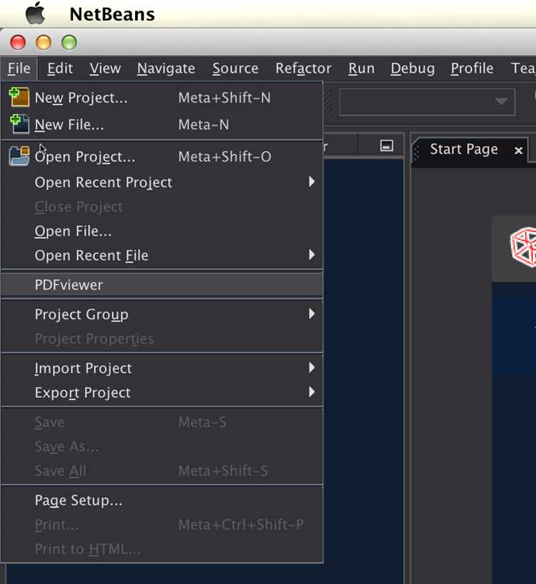The width and height of the screenshot is (536, 584).
Task: Click the NetBeans cube logo on Start Page
Action: pyautogui.click(x=523, y=247)
